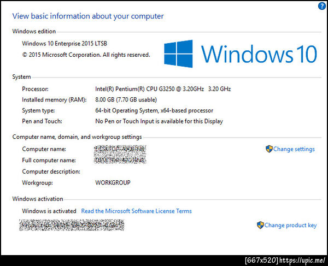Click the "System type:" label
The image size is (328, 266).
pyautogui.click(x=38, y=110)
